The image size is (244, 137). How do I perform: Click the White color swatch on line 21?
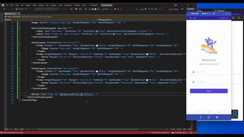pyautogui.click(x=97, y=46)
